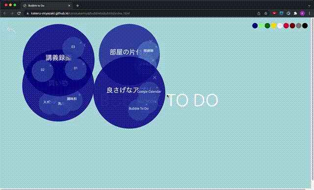The height and width of the screenshot is (190, 314).
Task: Open the 良さげなア bubble title
Action: click(x=123, y=90)
